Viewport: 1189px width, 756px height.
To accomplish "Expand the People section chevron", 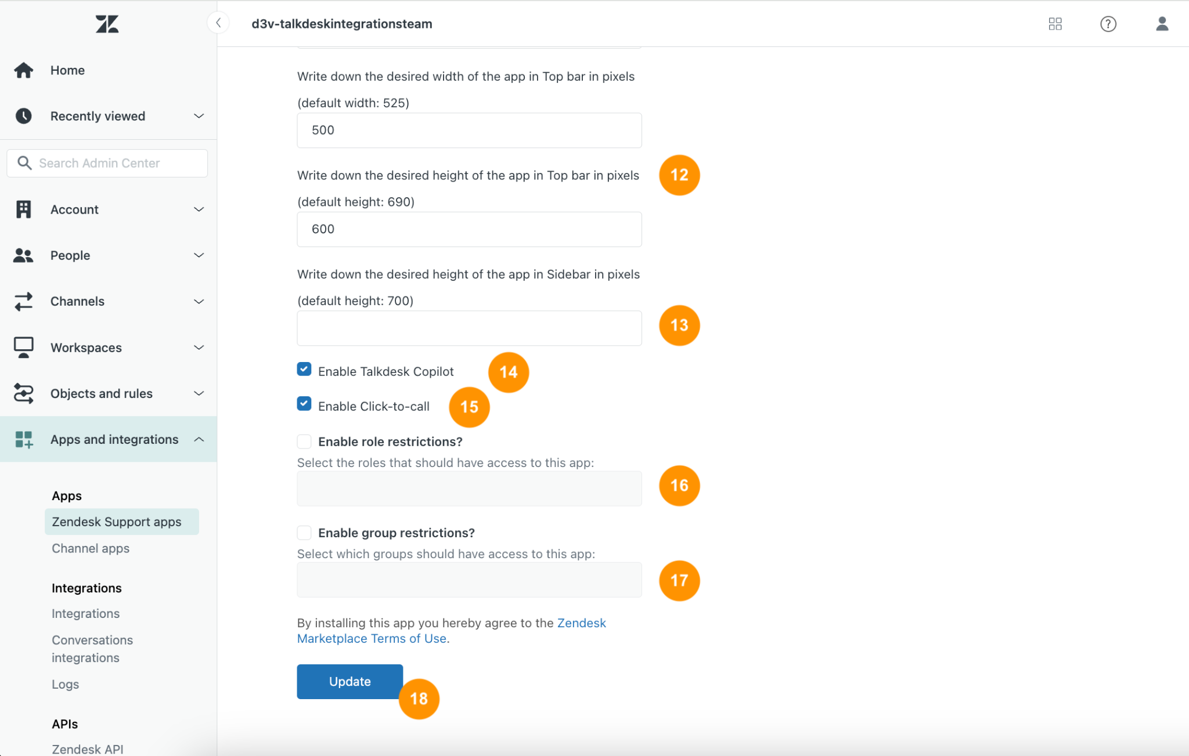I will [199, 255].
